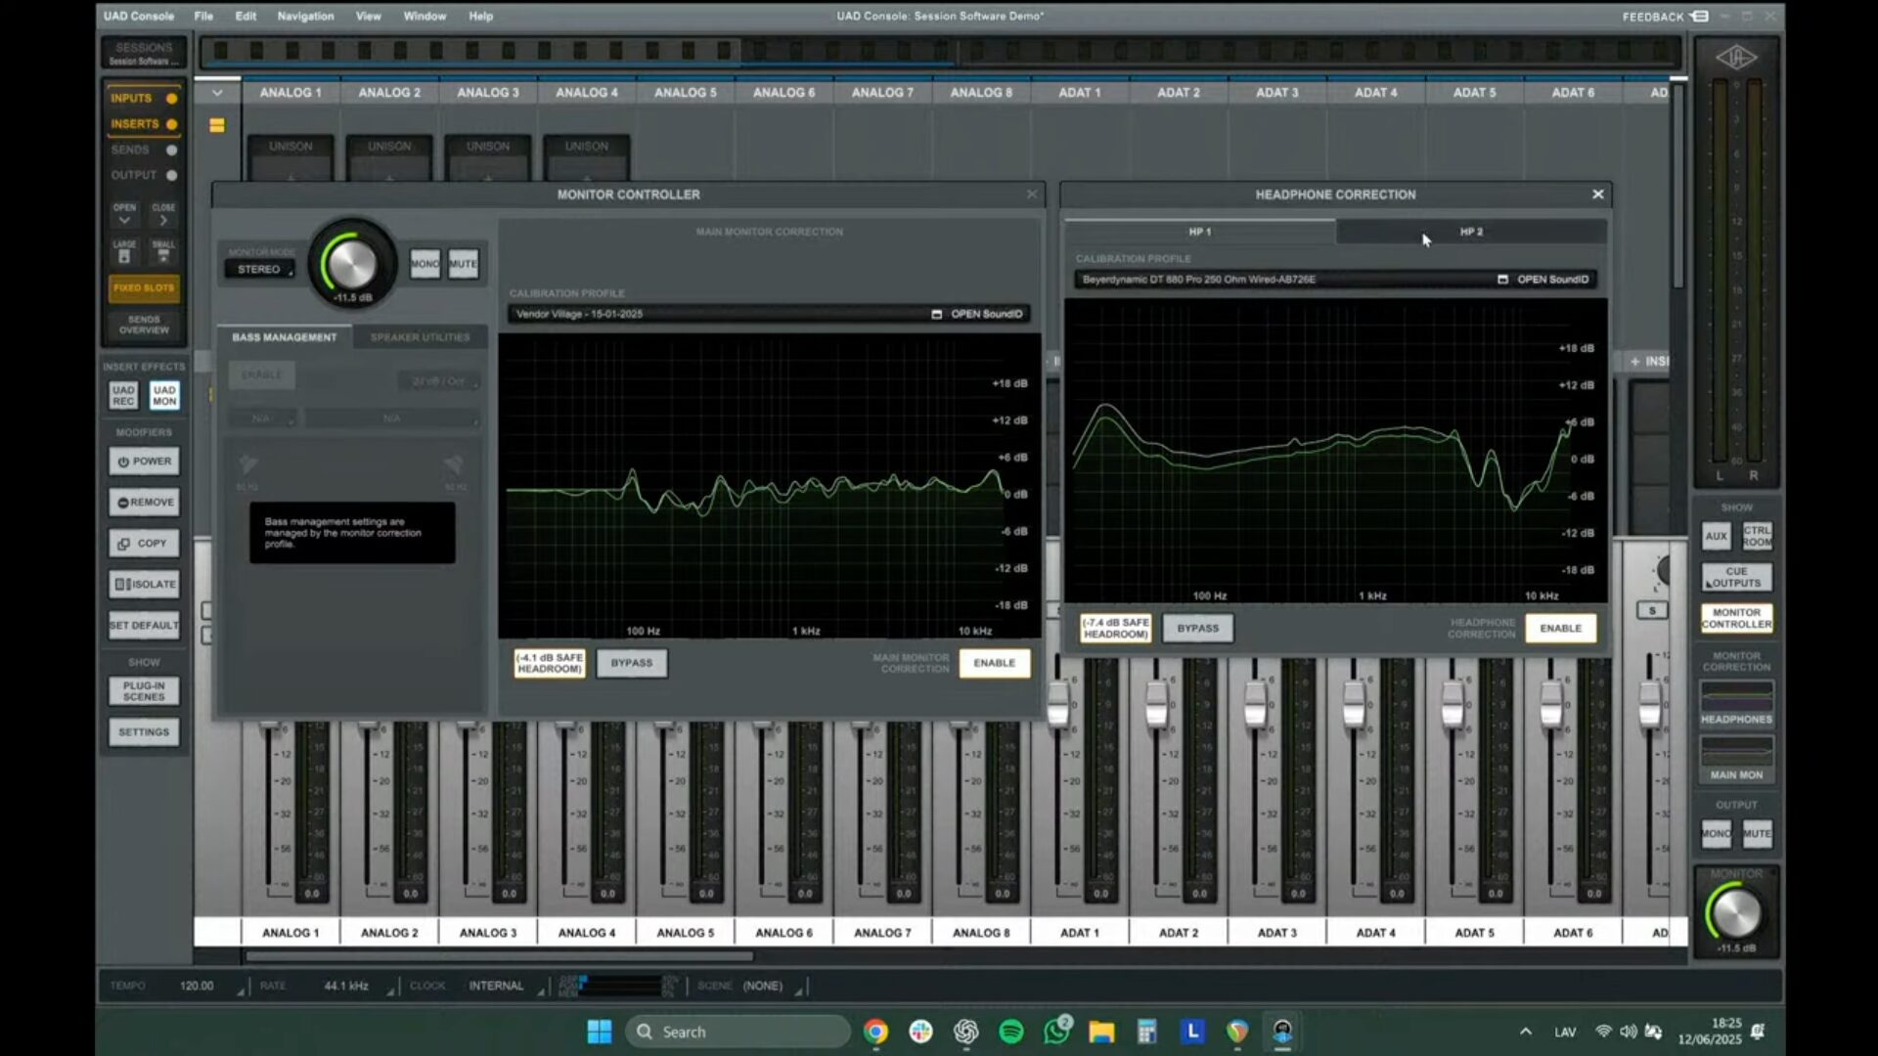Viewport: 1878px width, 1056px height.
Task: Toggle UAD MON insert effects
Action: pos(164,396)
